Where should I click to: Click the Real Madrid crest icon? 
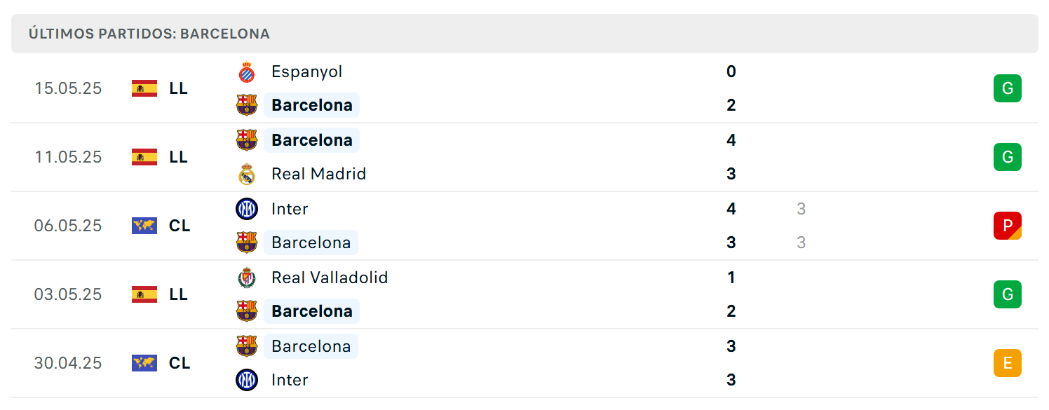247,174
